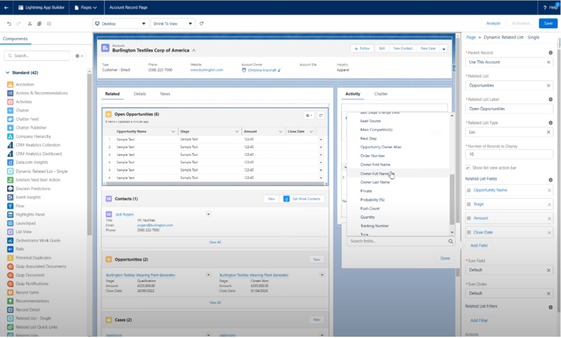Screen dimensions: 561x338
Task: Open the Stage column dropdown arrow
Action: point(237,131)
